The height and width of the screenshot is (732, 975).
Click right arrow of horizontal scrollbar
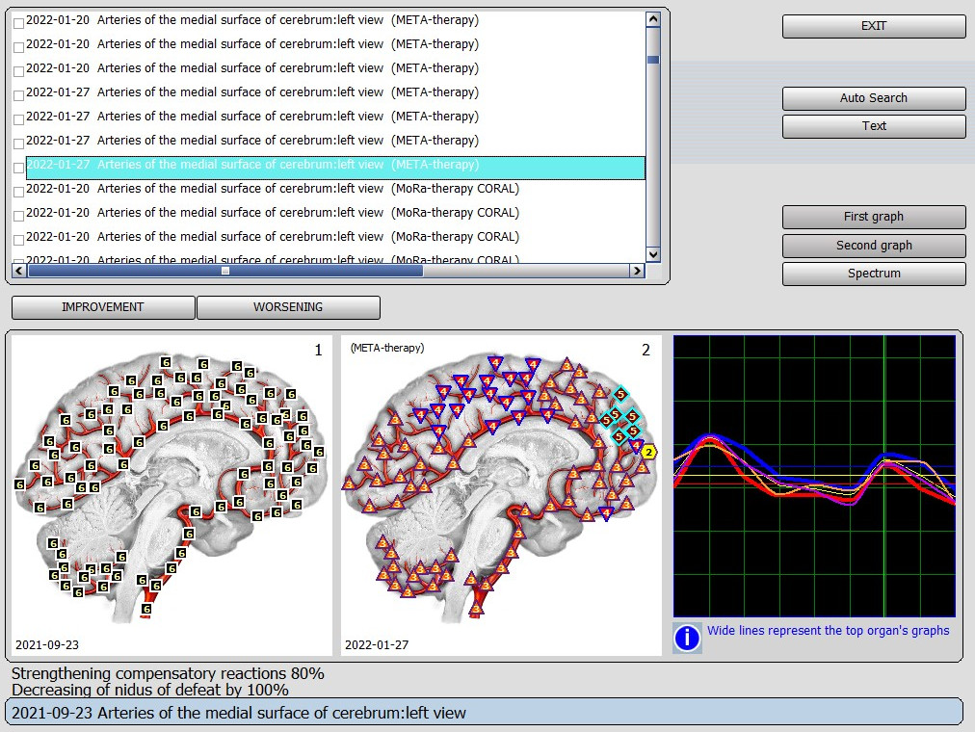click(637, 272)
